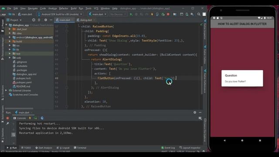Toggle the Device File Explorer side panel
279x157 pixels.
[205, 130]
